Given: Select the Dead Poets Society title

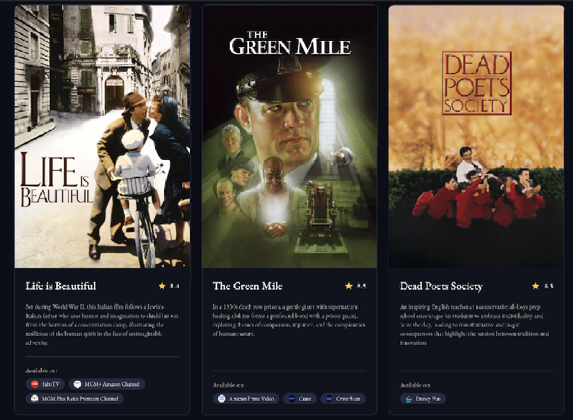Looking at the screenshot, I should [x=442, y=286].
